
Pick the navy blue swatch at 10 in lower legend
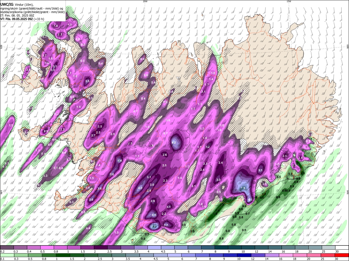(x=244, y=255)
